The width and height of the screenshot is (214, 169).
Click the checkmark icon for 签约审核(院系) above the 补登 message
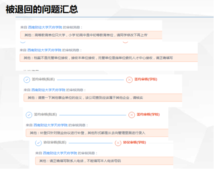[29, 115]
